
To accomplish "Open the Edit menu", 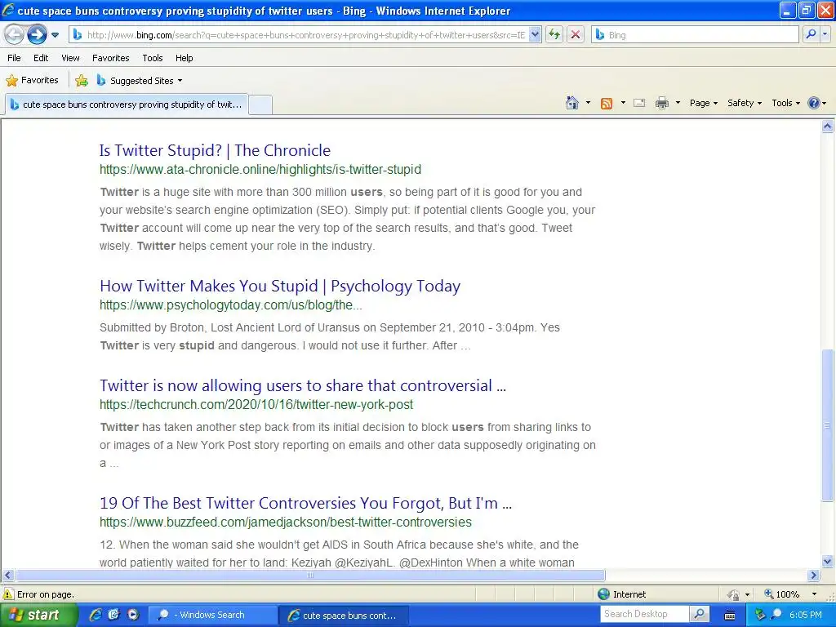I will coord(41,58).
